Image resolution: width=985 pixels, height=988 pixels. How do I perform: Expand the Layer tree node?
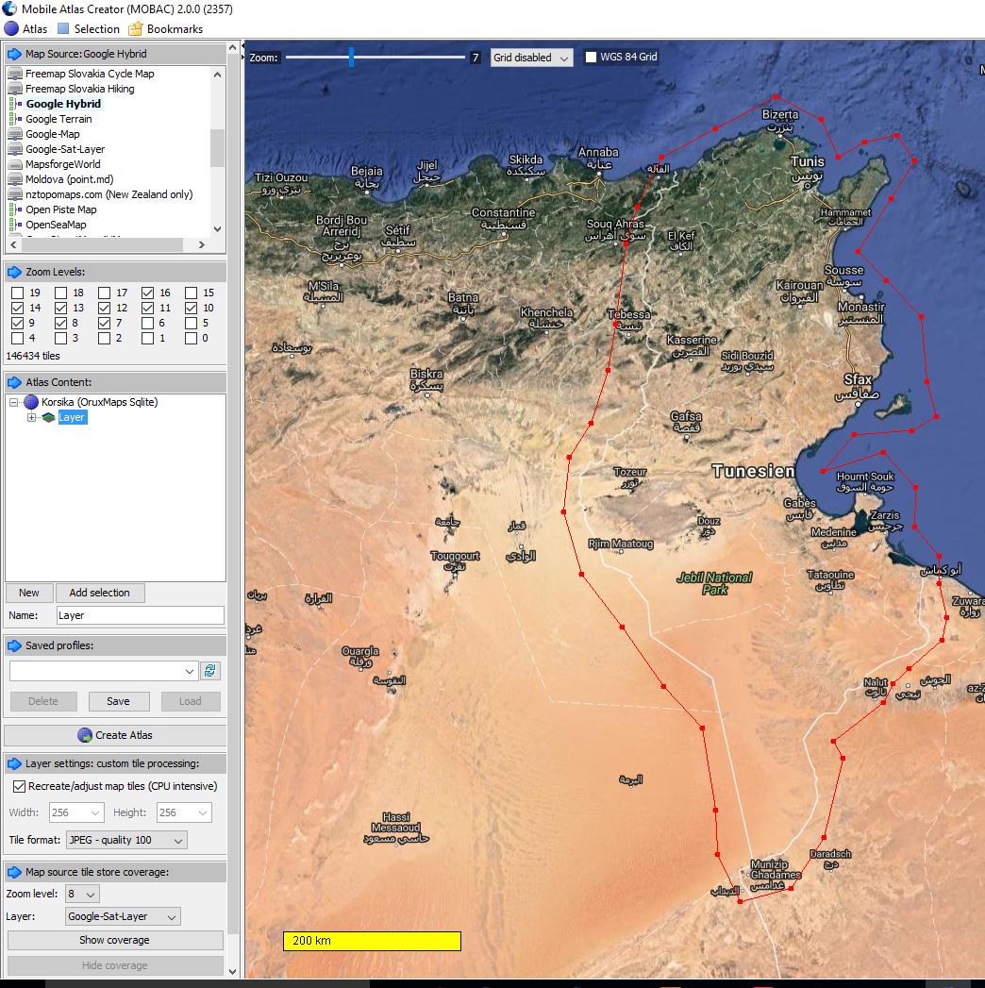[x=31, y=417]
